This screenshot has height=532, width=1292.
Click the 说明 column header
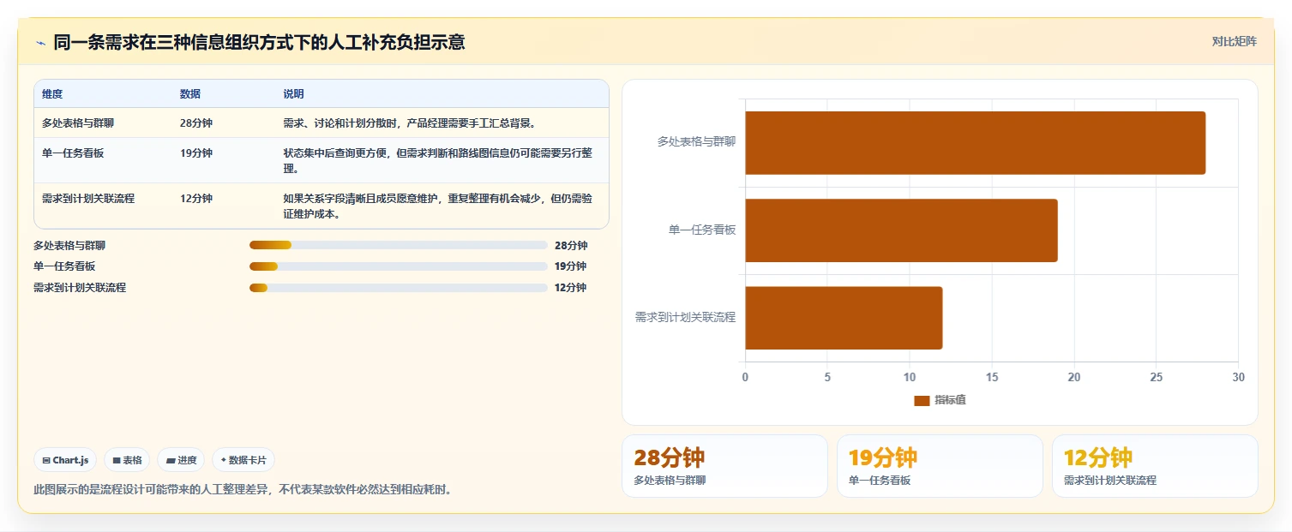(x=293, y=94)
